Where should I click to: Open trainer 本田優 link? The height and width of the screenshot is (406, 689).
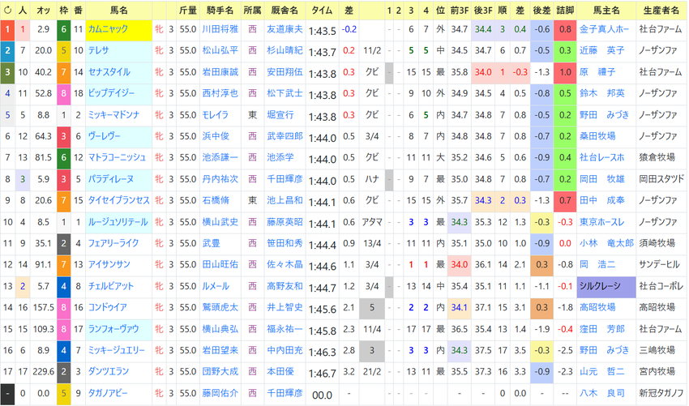280,372
